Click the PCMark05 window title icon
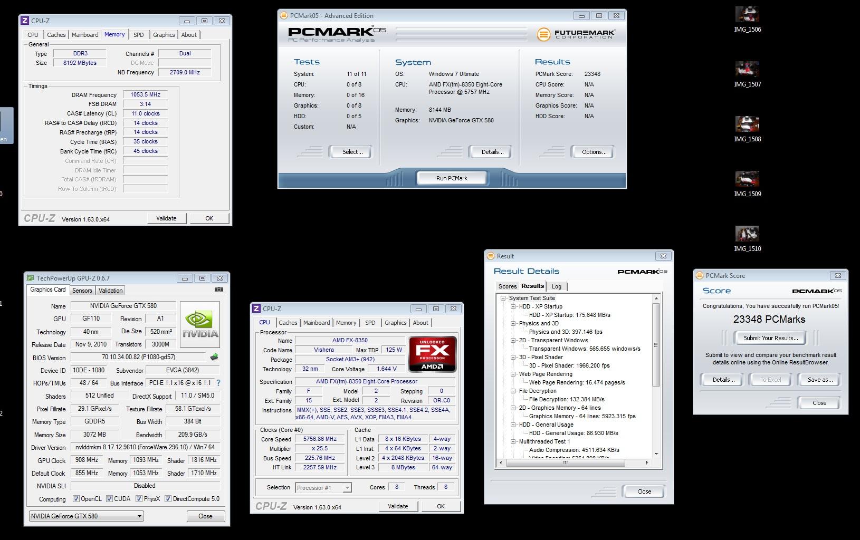Image resolution: width=860 pixels, height=540 pixels. tap(284, 16)
